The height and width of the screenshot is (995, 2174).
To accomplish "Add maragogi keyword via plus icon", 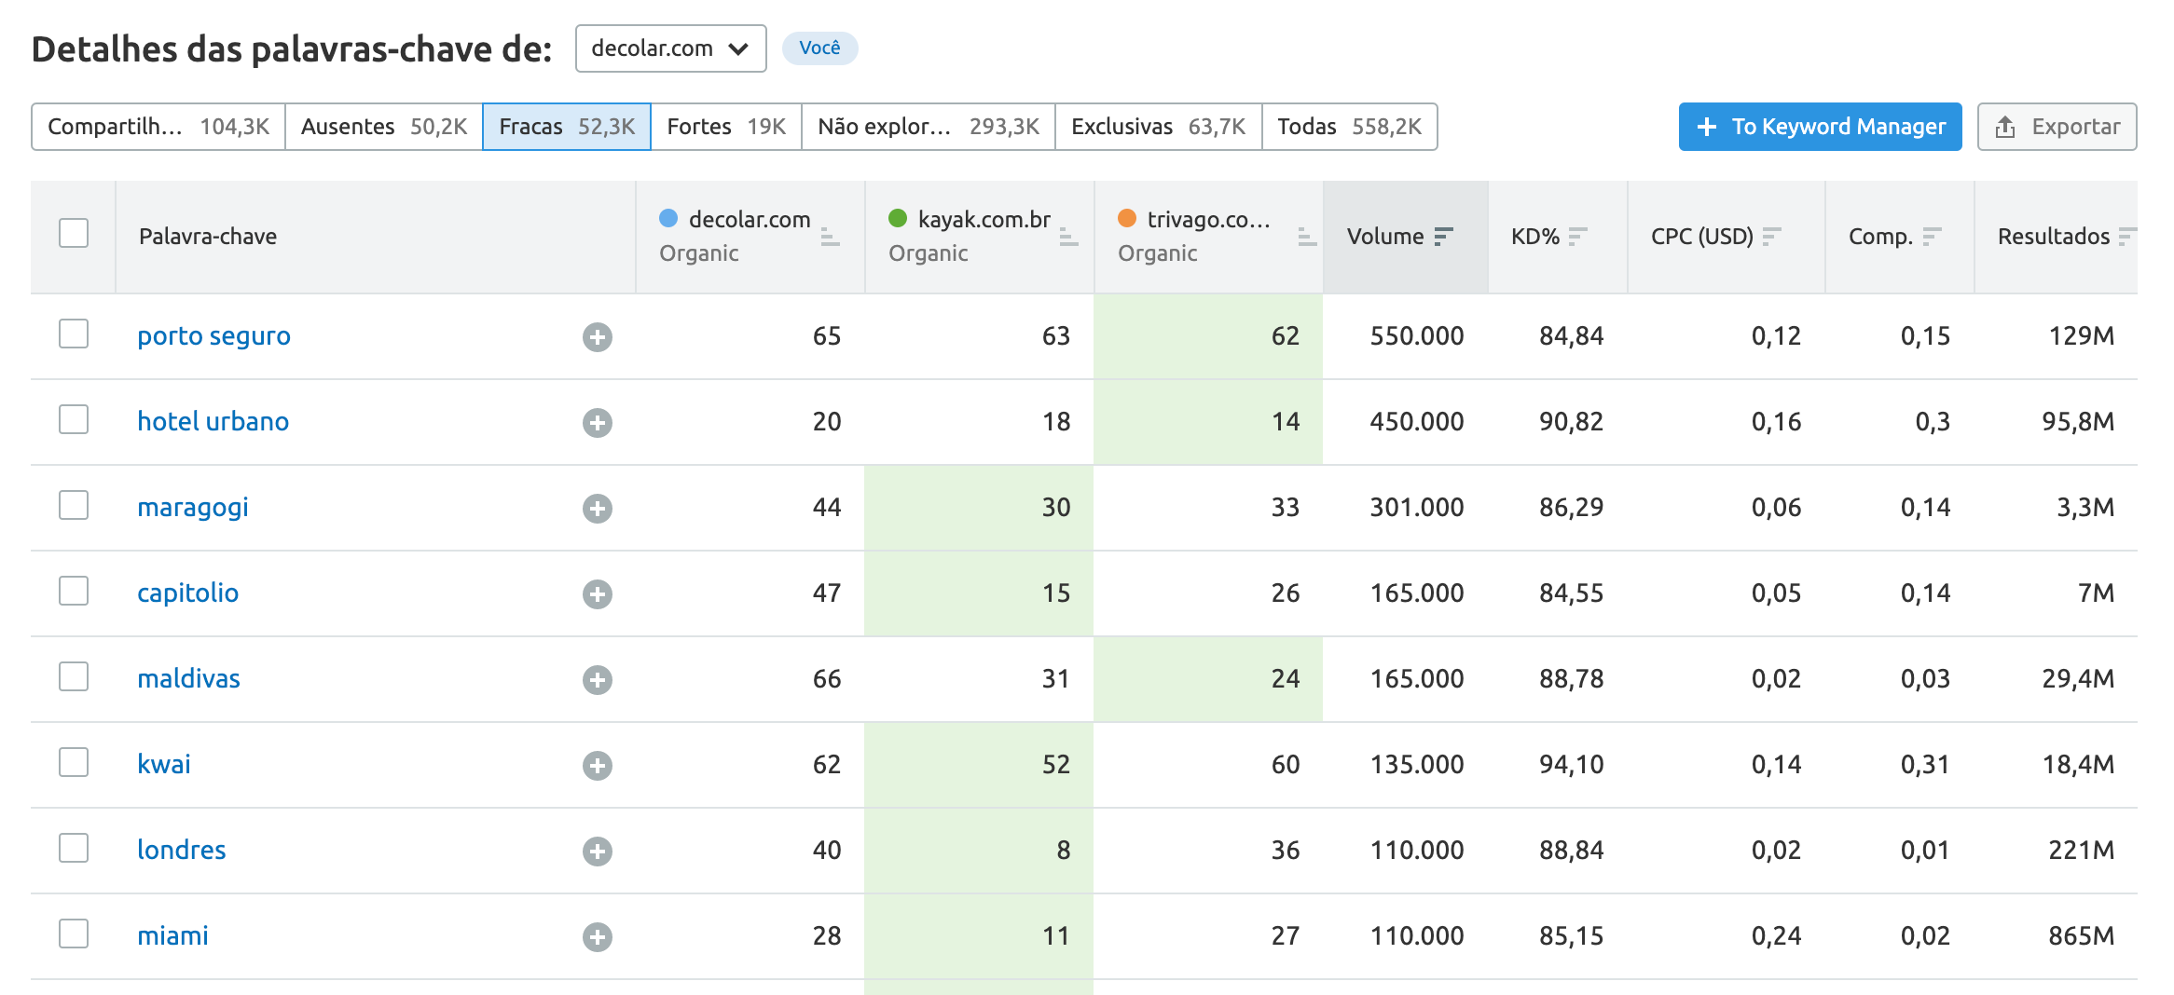I will 598,509.
